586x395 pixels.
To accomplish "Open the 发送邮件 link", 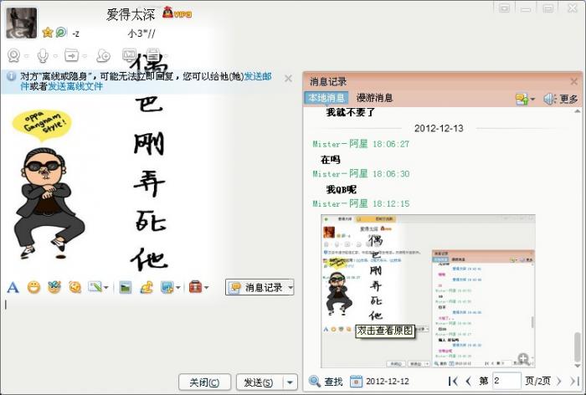I will (x=258, y=76).
